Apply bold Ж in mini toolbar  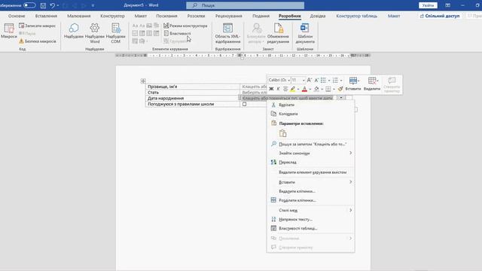271,89
